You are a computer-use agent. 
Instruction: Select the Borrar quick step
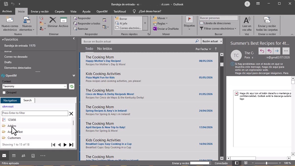128,19
